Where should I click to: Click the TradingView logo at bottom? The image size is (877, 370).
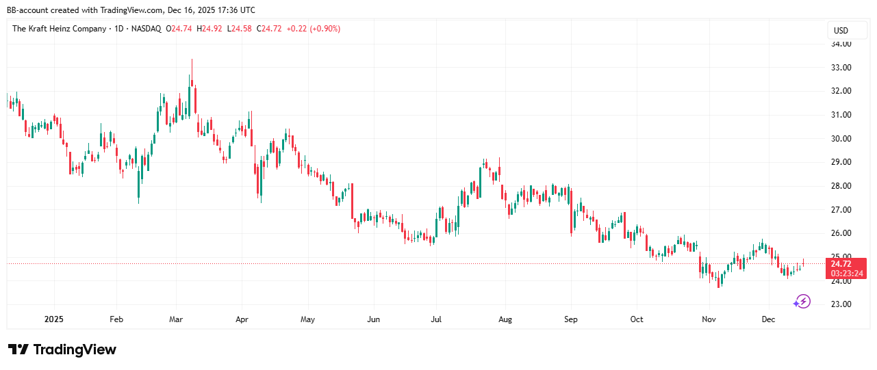[62, 349]
